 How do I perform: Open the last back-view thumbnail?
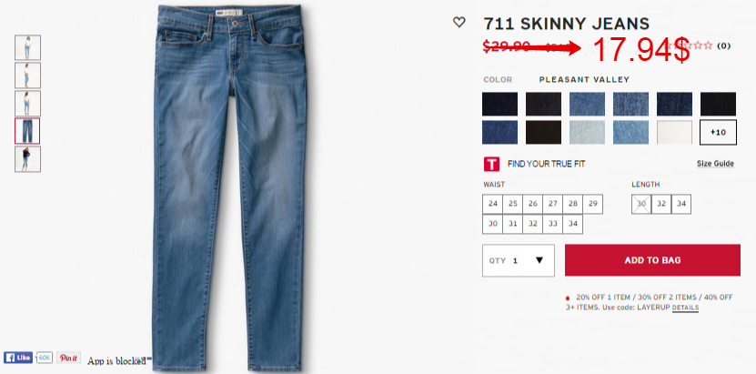[27, 159]
